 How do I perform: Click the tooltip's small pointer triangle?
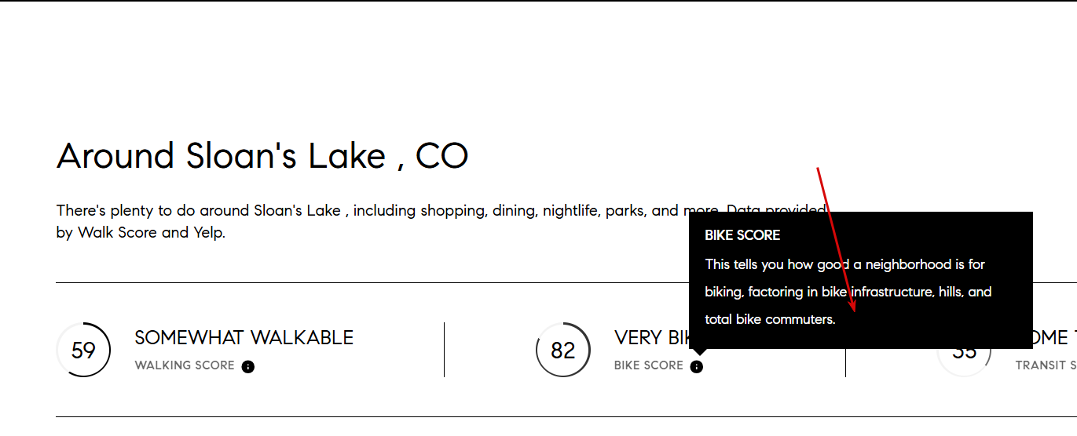tap(698, 353)
